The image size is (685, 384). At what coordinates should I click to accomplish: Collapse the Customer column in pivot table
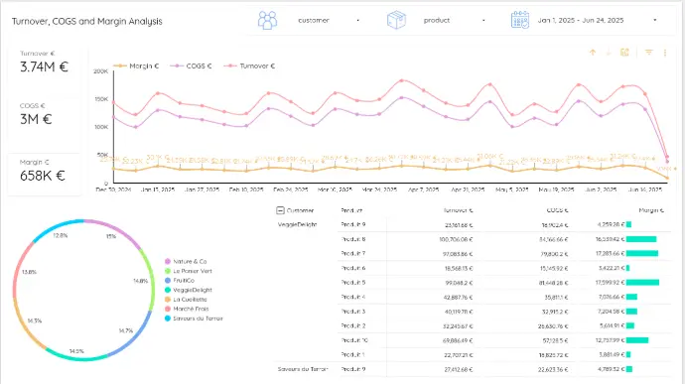(281, 210)
